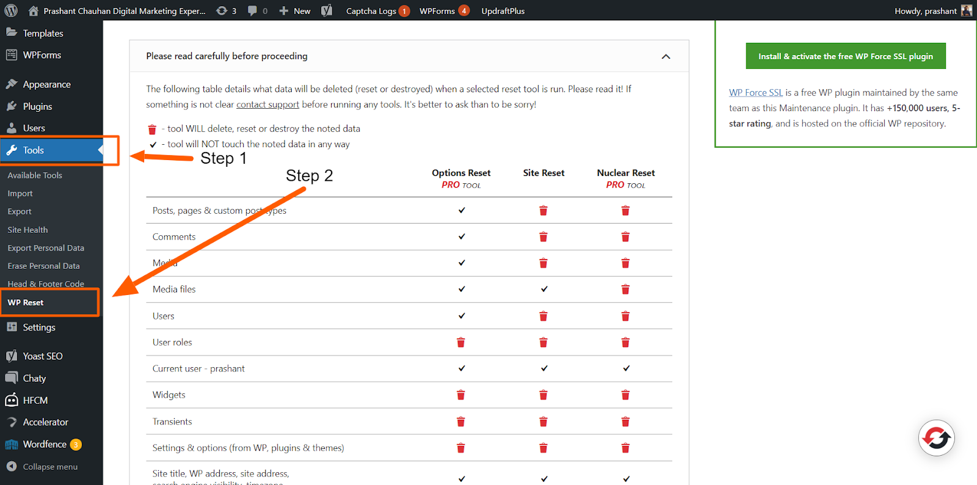Click Options Reset trash icon for User roles
Viewport: 977px width, 485px height.
tap(461, 343)
